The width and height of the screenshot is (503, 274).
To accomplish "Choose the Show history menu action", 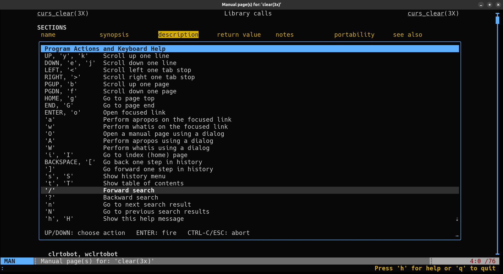I will pos(134,176).
